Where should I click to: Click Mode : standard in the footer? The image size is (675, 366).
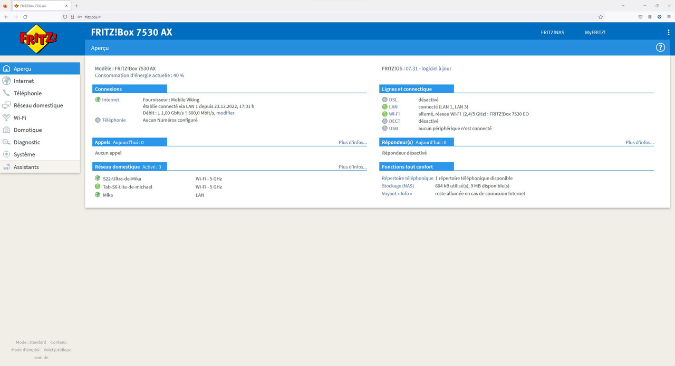click(x=31, y=342)
